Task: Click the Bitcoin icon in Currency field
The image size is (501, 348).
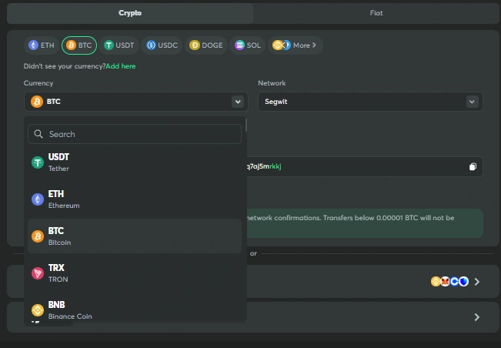Action: pos(37,102)
